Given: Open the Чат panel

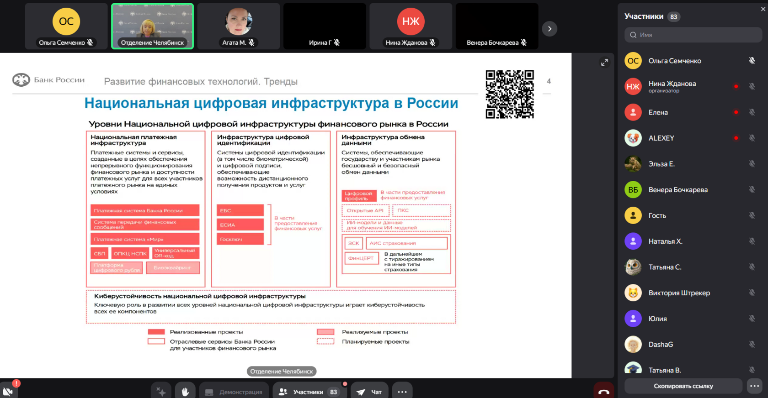Looking at the screenshot, I should pos(369,392).
